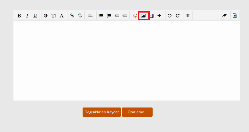Insert an image with the picture icon
Viewport: 249px width, 132px height.
pos(143,16)
